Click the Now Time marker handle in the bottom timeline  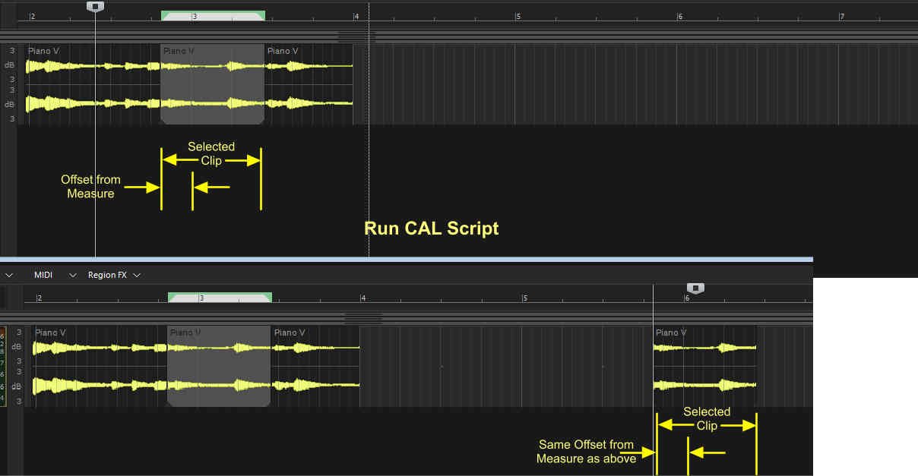tap(695, 288)
